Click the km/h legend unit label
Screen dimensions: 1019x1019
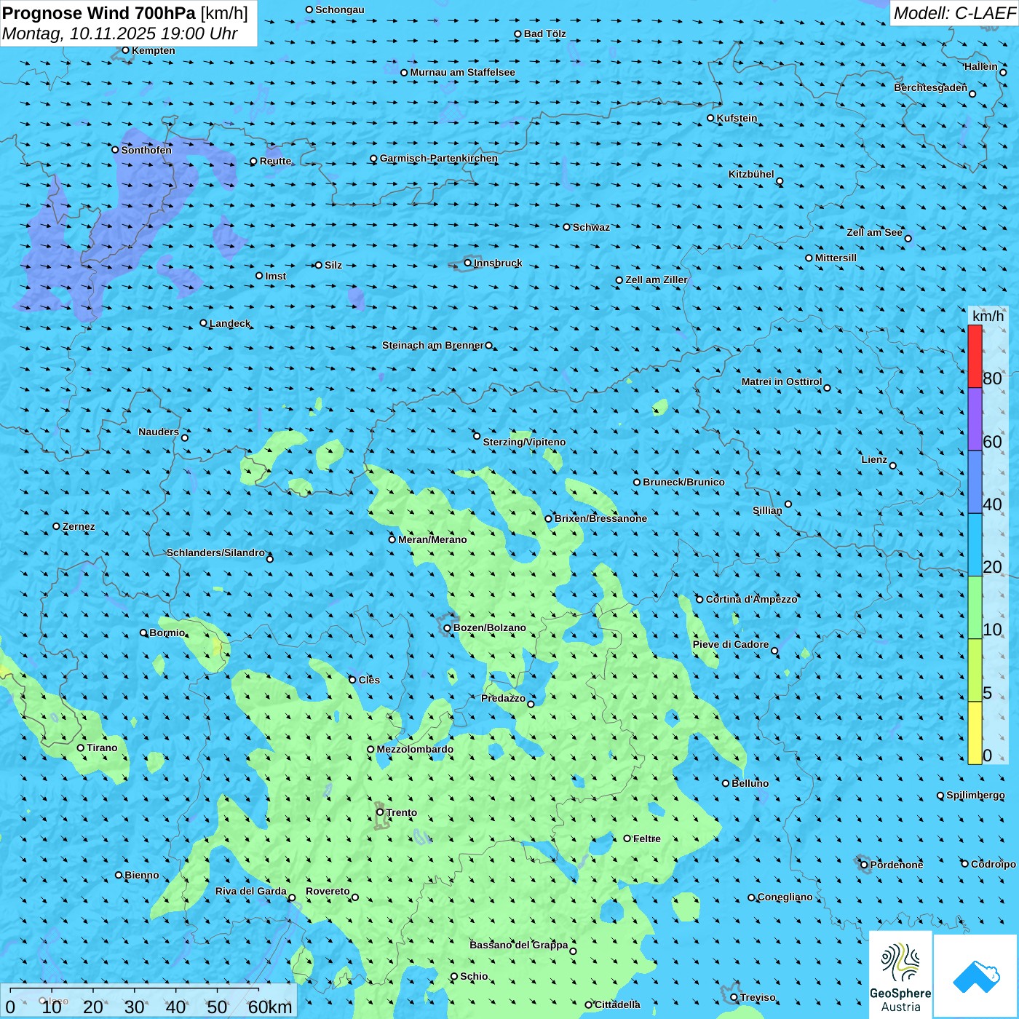[x=988, y=316]
